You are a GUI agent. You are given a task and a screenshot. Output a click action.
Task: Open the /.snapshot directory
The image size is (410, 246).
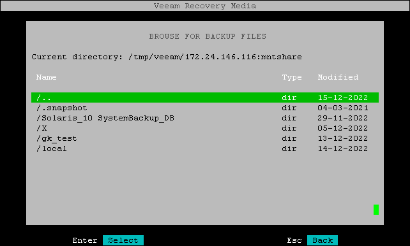[x=205, y=108]
